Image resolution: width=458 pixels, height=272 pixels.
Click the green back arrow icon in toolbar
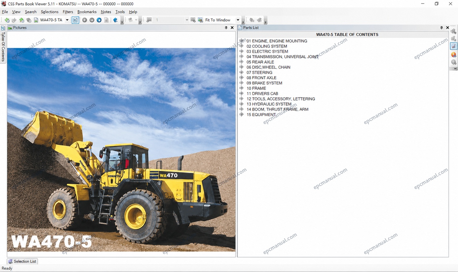(7, 20)
